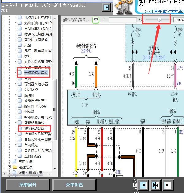Screen dimensions: 184x193
Task: Click tree scrollbar up arrow
Action: [55, 18]
